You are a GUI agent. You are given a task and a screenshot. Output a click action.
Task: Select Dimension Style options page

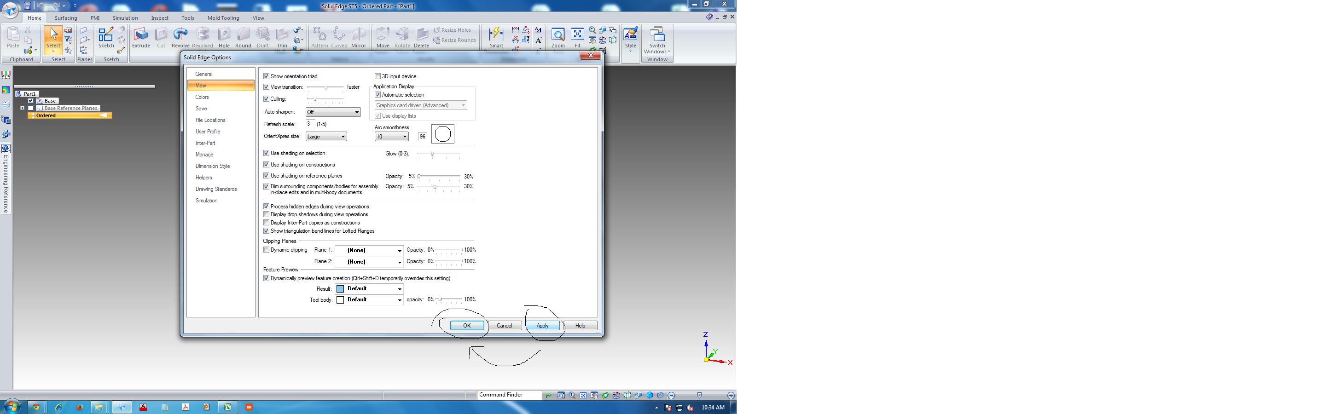[221, 166]
